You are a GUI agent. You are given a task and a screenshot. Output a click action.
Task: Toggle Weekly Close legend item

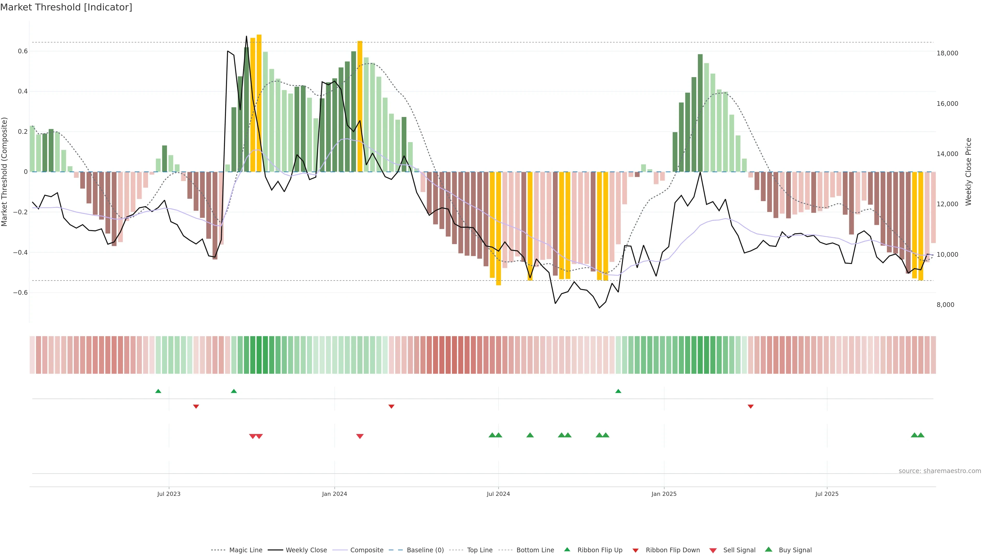(x=306, y=550)
